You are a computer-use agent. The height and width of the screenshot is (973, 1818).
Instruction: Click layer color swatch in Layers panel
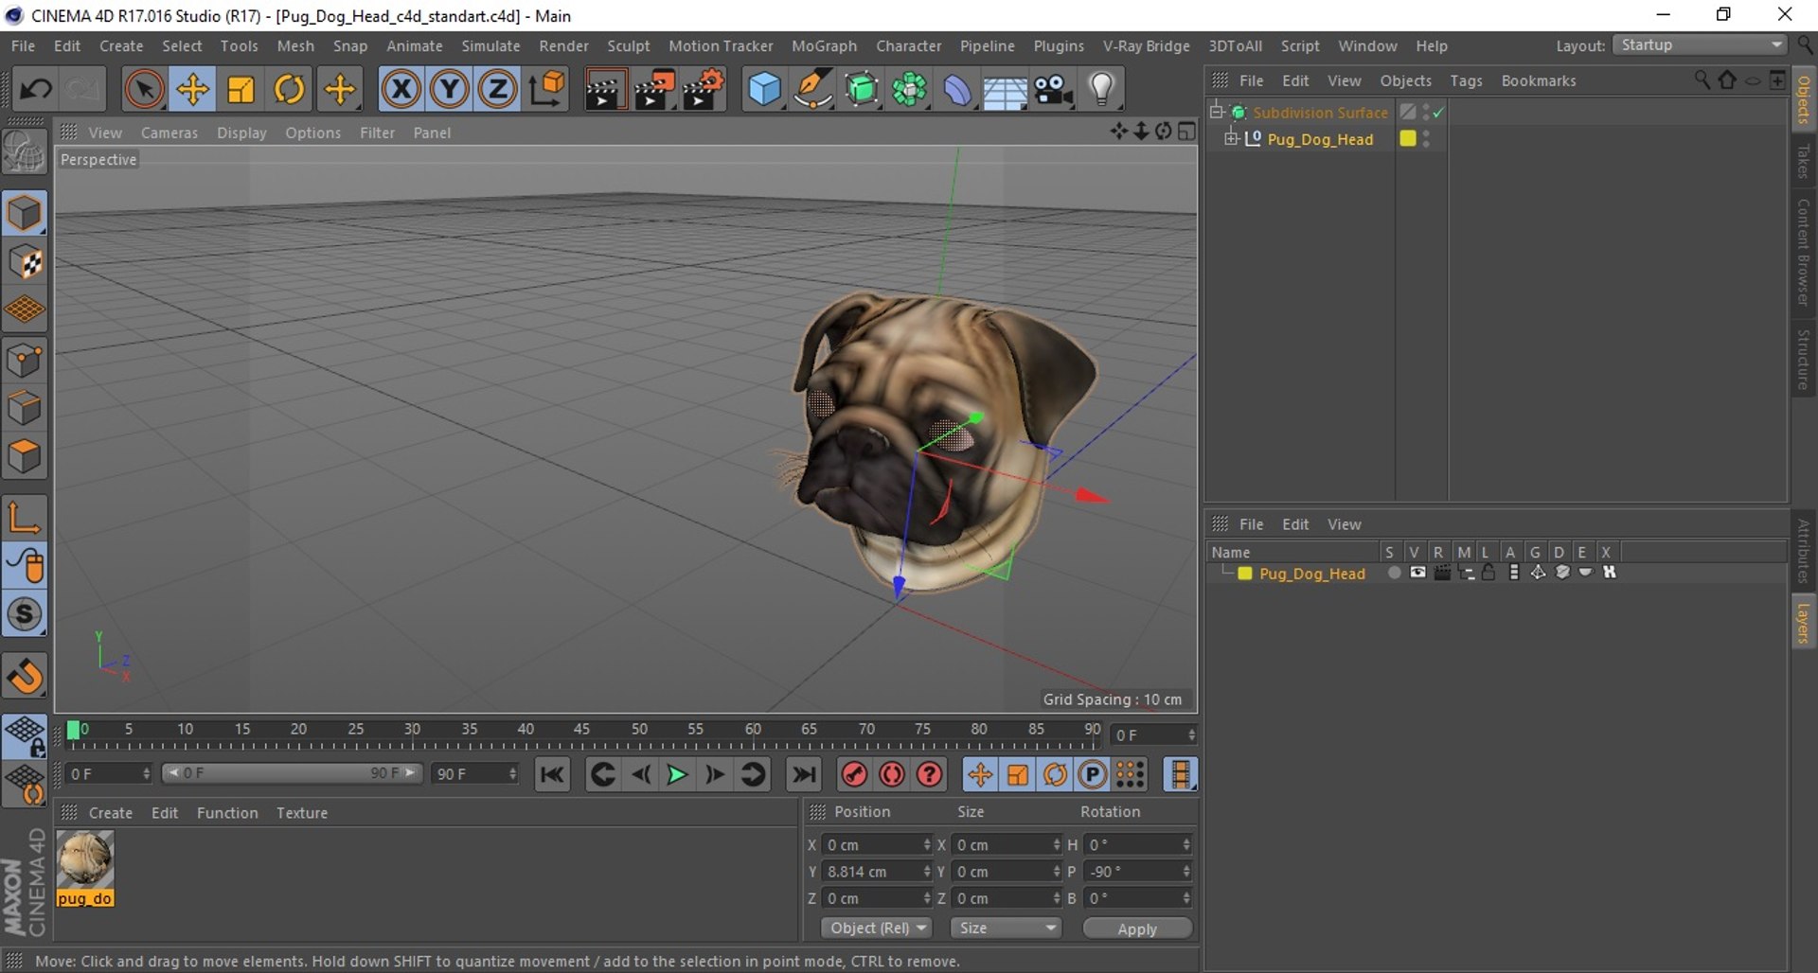(x=1245, y=574)
